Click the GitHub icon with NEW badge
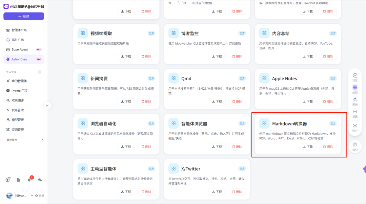This screenshot has width=366, height=204. coord(7,180)
